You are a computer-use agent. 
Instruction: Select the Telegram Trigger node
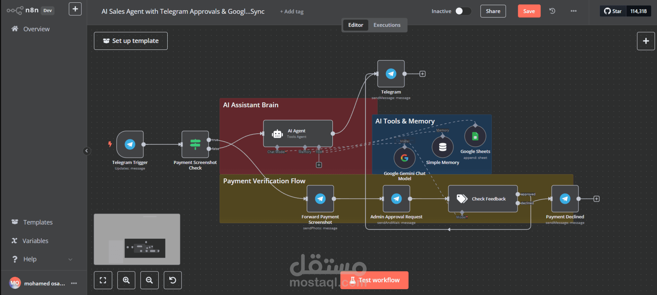point(130,144)
